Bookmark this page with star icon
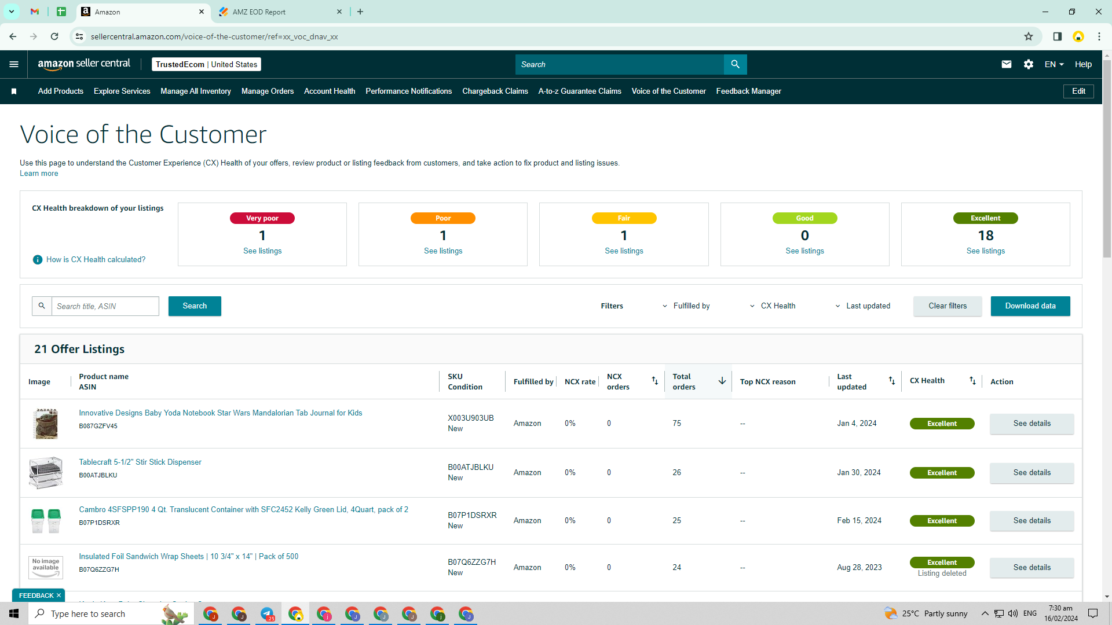The width and height of the screenshot is (1112, 625). tap(1029, 36)
